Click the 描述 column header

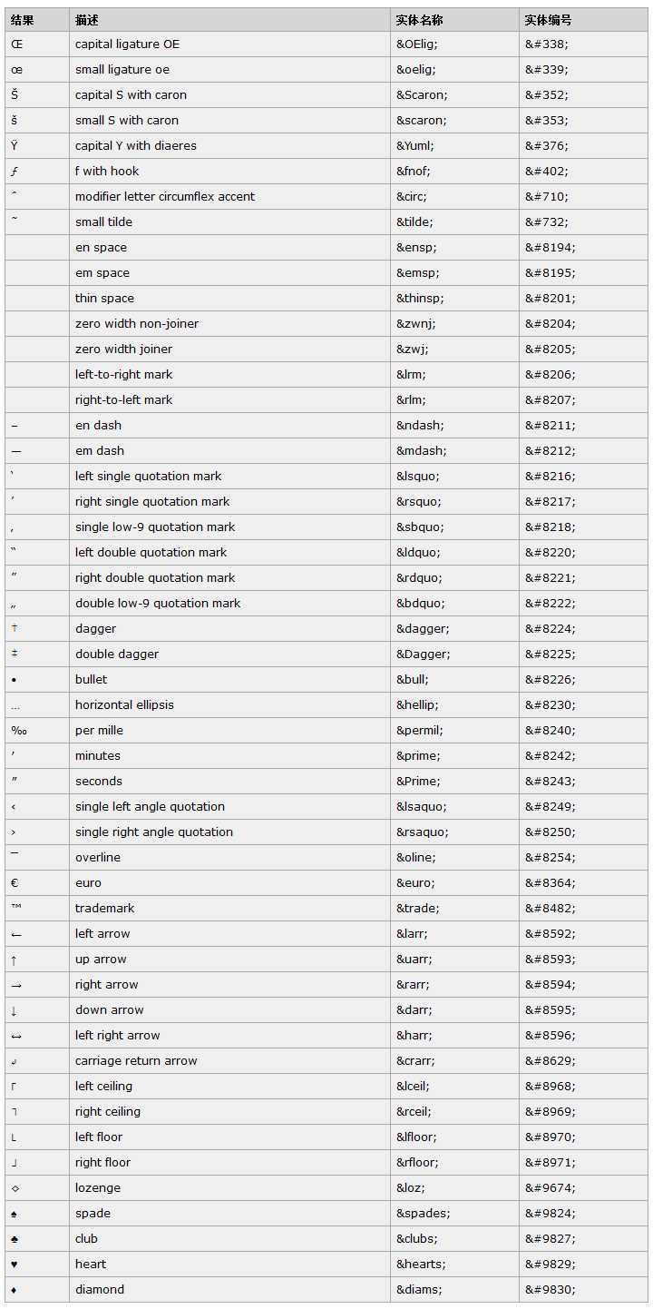tap(88, 20)
